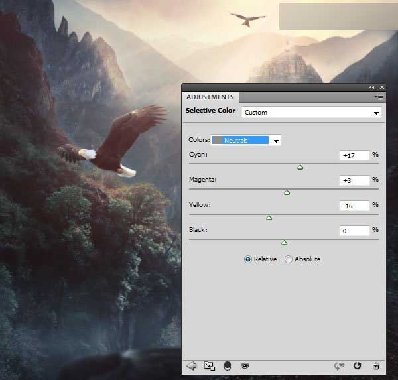Click the Yellow slider handle
The height and width of the screenshot is (380, 398).
point(269,218)
